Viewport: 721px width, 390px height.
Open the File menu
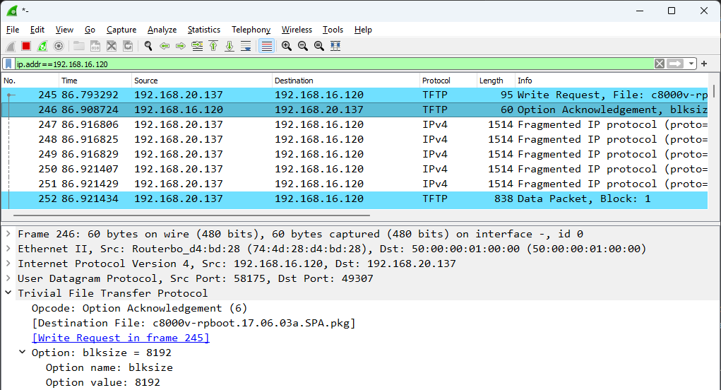tap(13, 30)
